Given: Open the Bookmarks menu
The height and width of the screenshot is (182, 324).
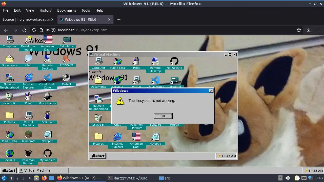Looking at the screenshot, I should [x=67, y=10].
